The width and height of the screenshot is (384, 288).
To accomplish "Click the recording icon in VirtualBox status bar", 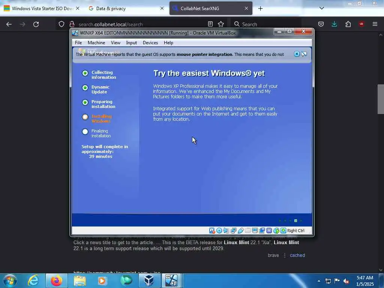I will pos(262,231).
